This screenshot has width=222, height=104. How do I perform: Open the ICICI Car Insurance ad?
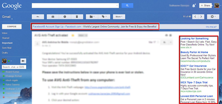tap(193, 66)
